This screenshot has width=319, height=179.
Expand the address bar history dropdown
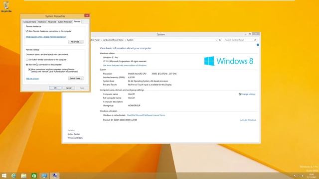pos(216,40)
